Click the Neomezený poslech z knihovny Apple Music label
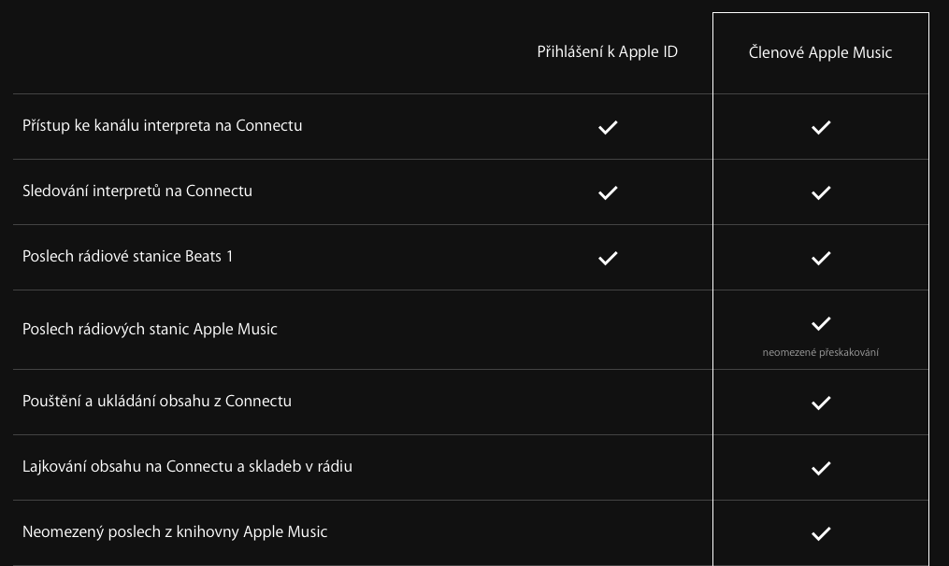This screenshot has width=949, height=566. pos(175,531)
